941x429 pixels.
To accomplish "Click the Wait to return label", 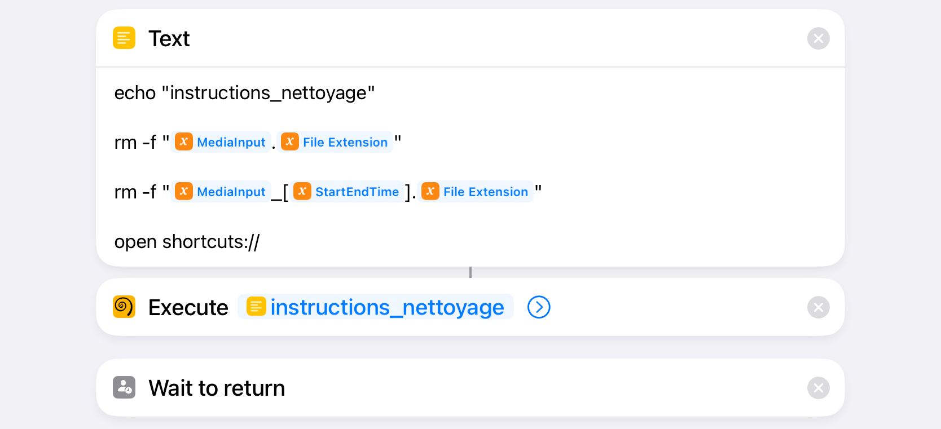I will [x=217, y=388].
